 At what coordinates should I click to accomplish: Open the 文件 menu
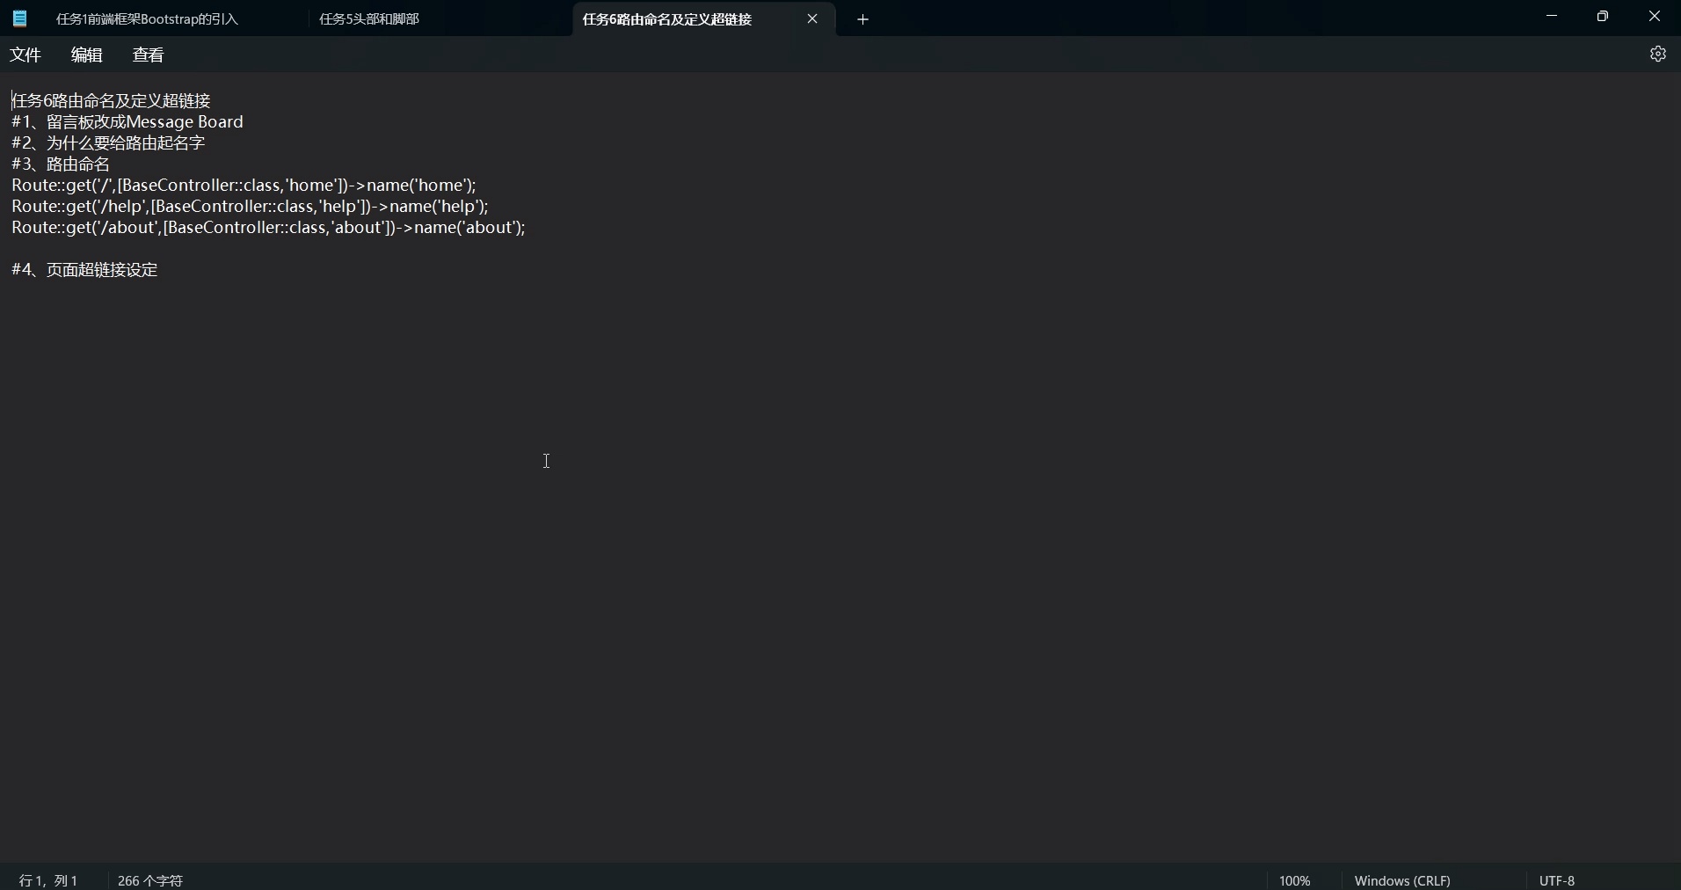click(25, 55)
